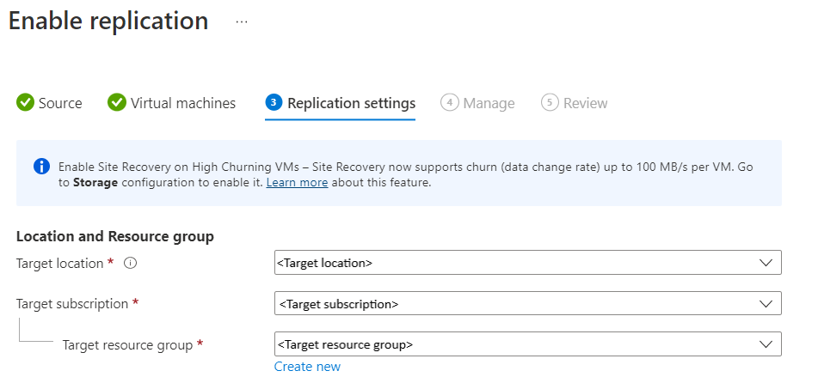Open the Manage step tab
Image resolution: width=818 pixels, height=377 pixels.
point(489,103)
